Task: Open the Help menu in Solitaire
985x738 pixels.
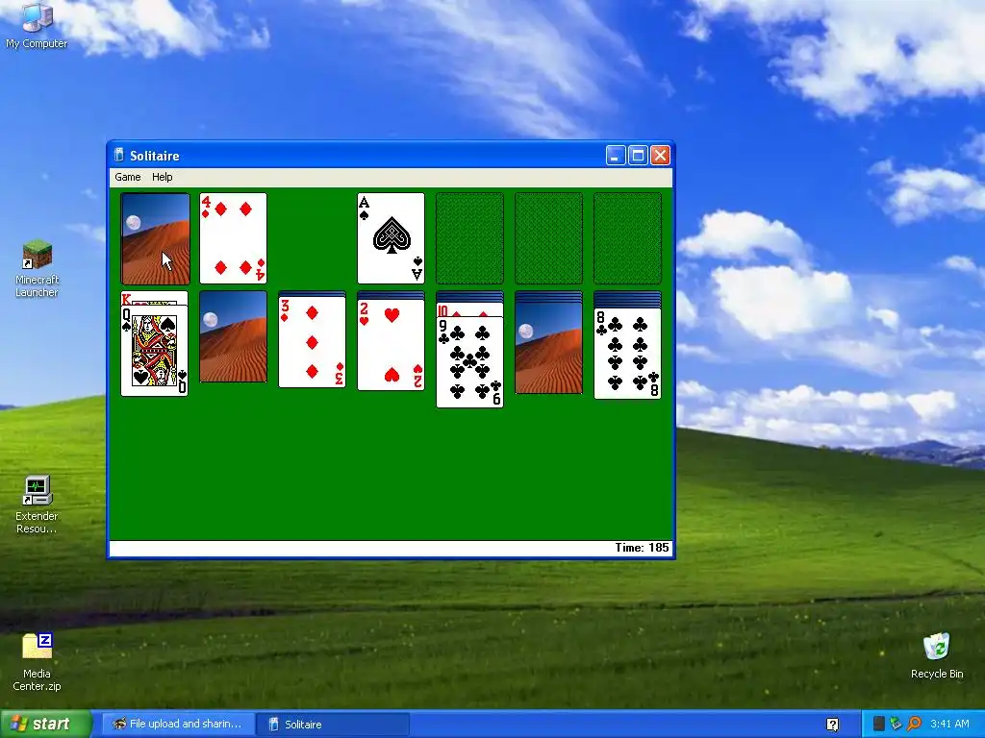Action: (x=162, y=177)
